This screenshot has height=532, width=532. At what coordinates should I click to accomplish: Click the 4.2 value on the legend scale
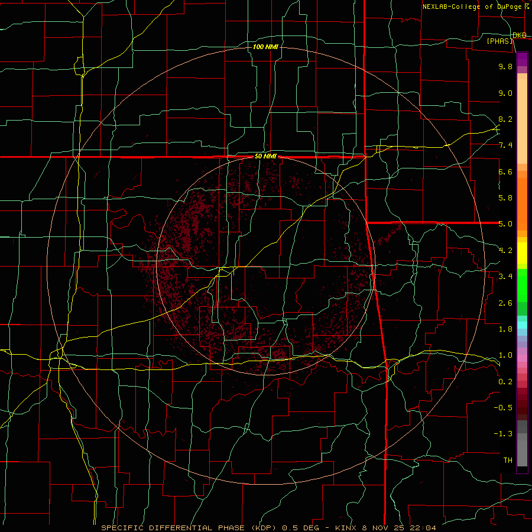[x=505, y=251]
